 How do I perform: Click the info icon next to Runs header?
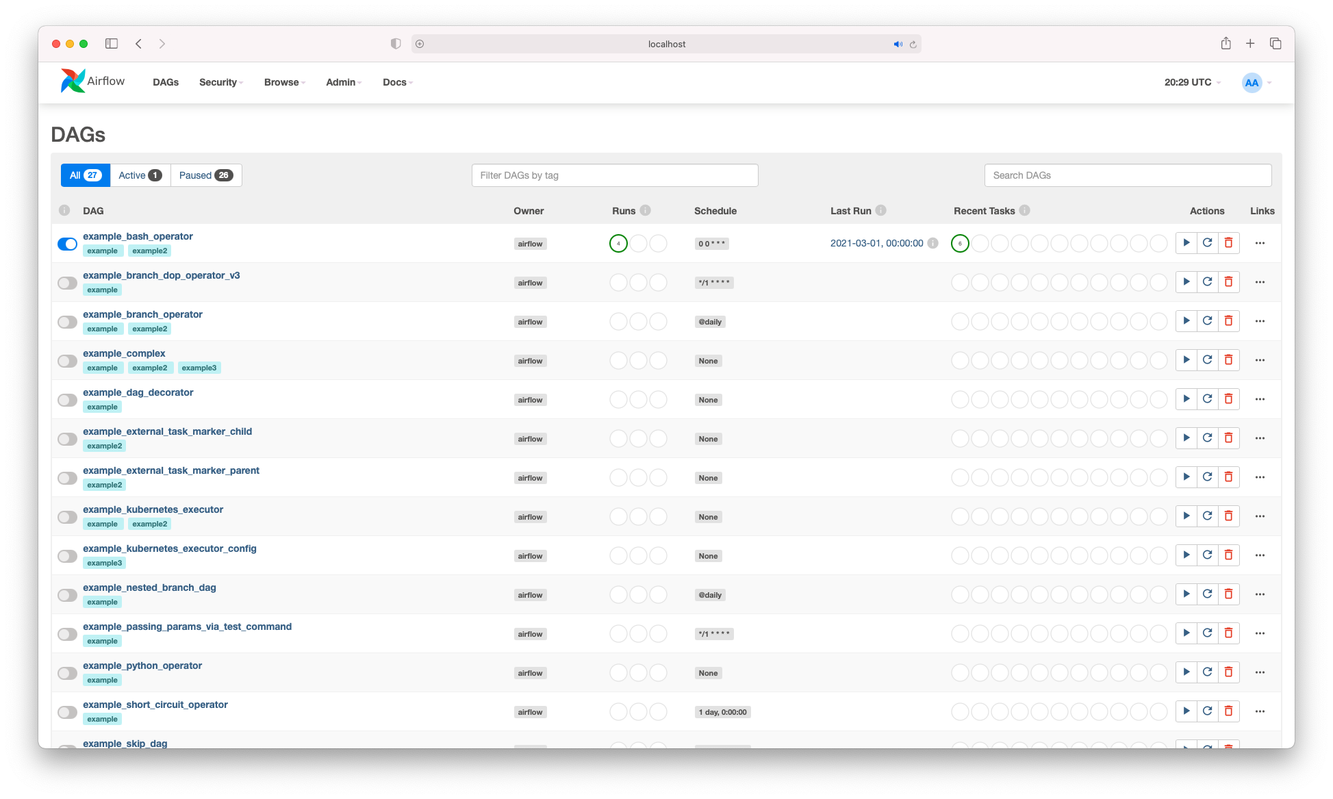(645, 211)
